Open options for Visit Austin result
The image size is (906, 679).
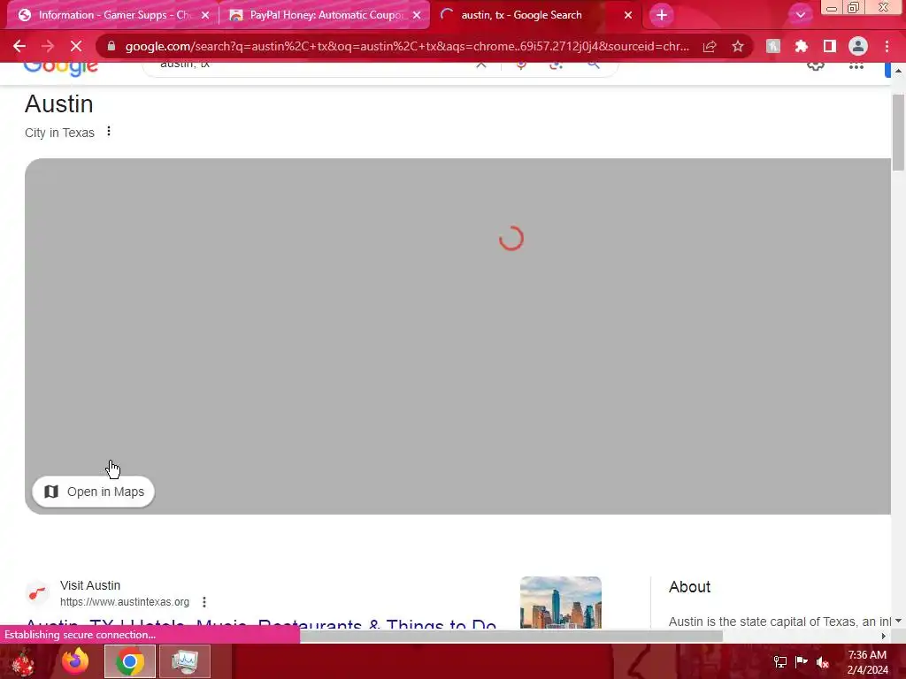tap(204, 601)
